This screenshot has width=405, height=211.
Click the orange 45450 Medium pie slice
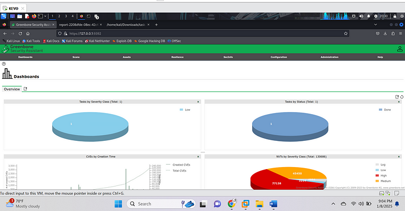pyautogui.click(x=297, y=172)
